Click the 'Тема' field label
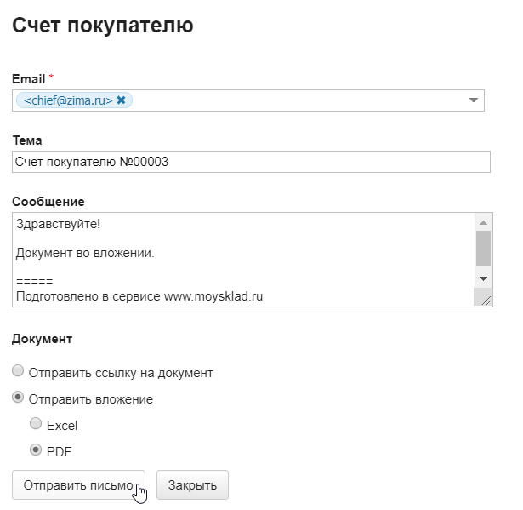 pos(27,140)
